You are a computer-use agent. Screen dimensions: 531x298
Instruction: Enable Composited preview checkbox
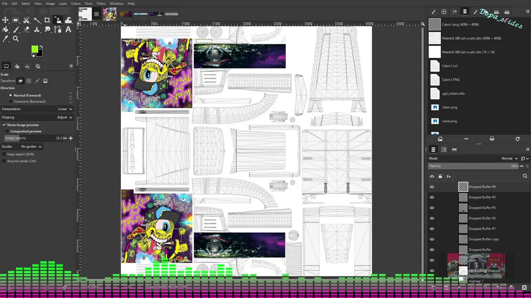tap(24, 131)
